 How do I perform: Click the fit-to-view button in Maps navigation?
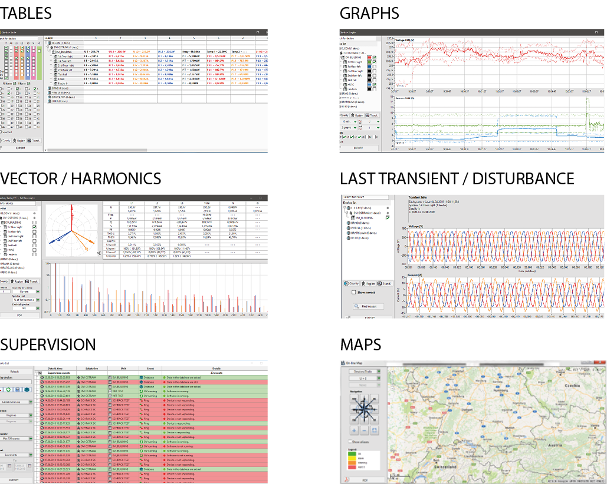tap(375, 430)
